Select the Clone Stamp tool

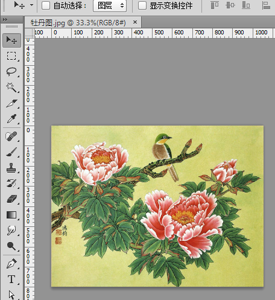coord(11,168)
